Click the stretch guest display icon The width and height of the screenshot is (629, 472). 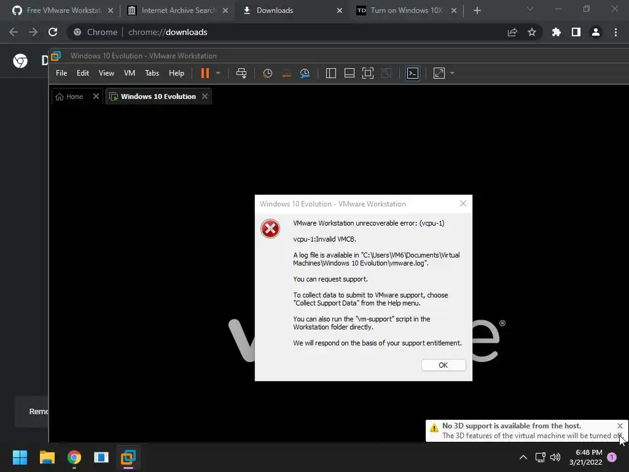[x=439, y=73]
